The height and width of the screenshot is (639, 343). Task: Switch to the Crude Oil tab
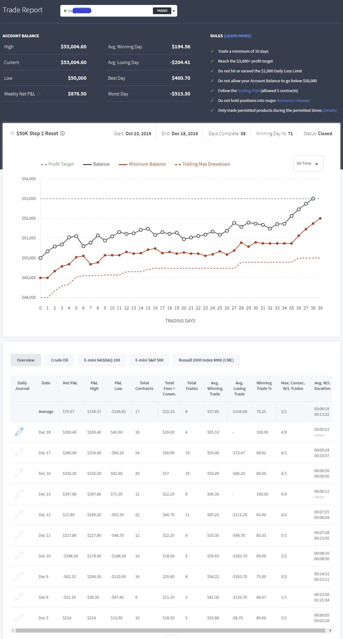coord(60,360)
